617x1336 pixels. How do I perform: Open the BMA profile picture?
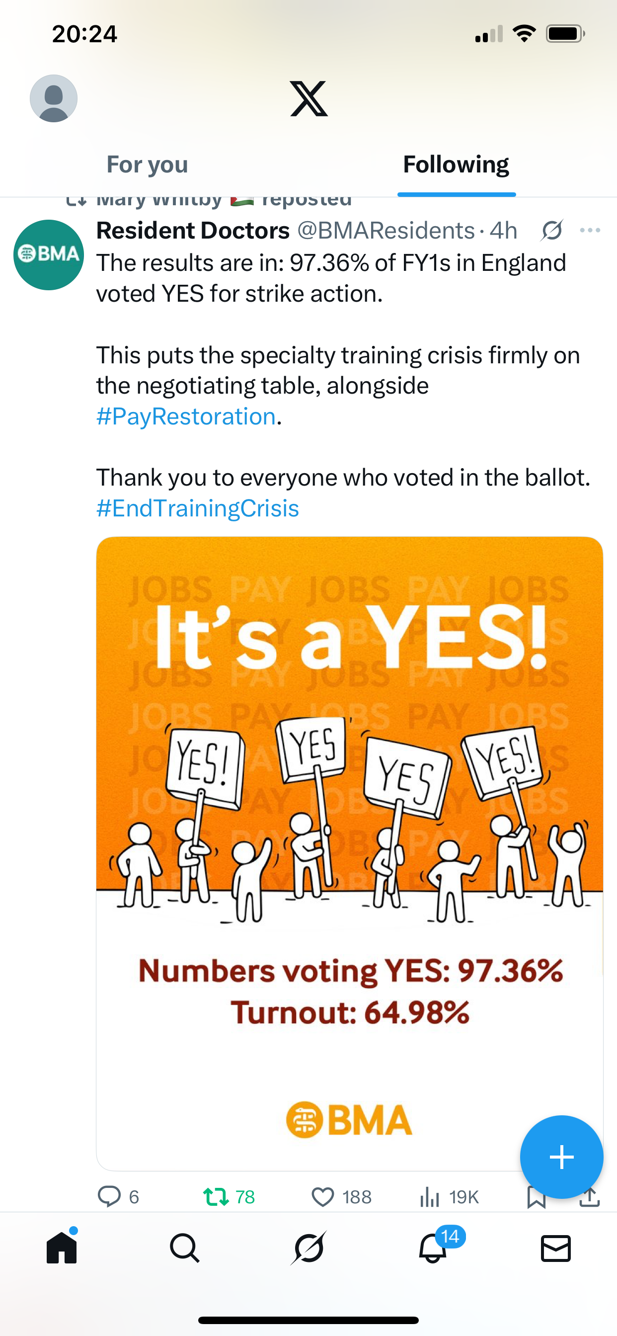click(x=48, y=254)
